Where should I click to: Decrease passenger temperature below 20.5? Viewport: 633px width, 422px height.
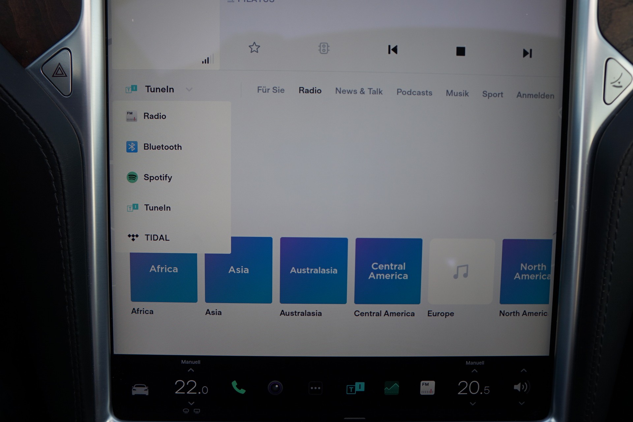(x=473, y=404)
